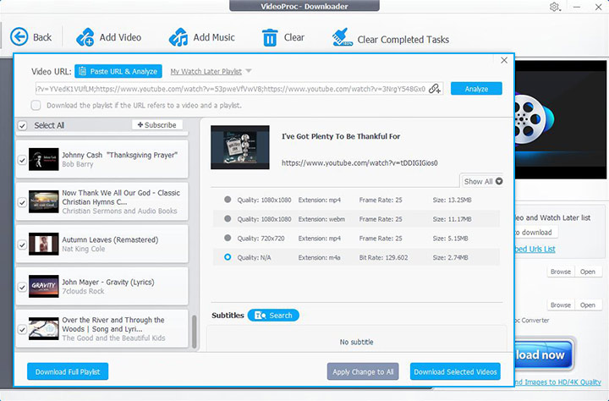The width and height of the screenshot is (609, 401).
Task: Click the Back arrow icon
Action: click(19, 37)
